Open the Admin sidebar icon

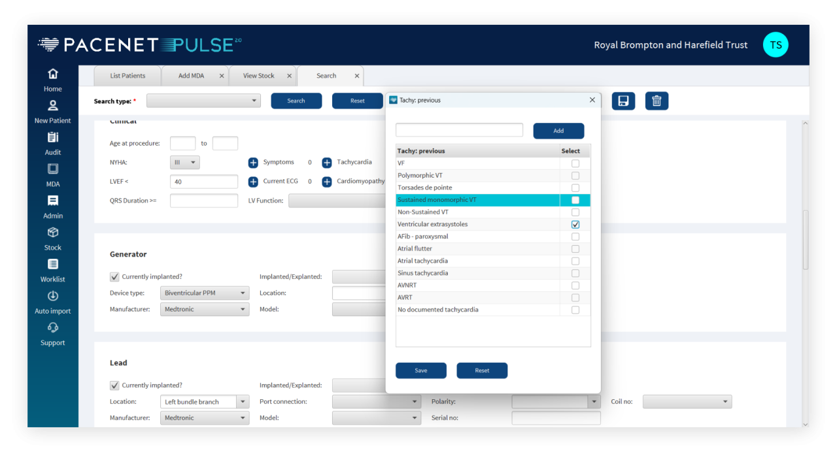point(53,201)
